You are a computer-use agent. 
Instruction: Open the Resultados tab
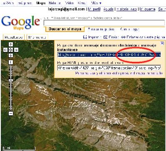pyautogui.click(x=14, y=37)
